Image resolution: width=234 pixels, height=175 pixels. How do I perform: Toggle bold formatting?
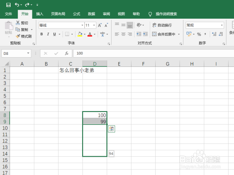[x=42, y=34]
